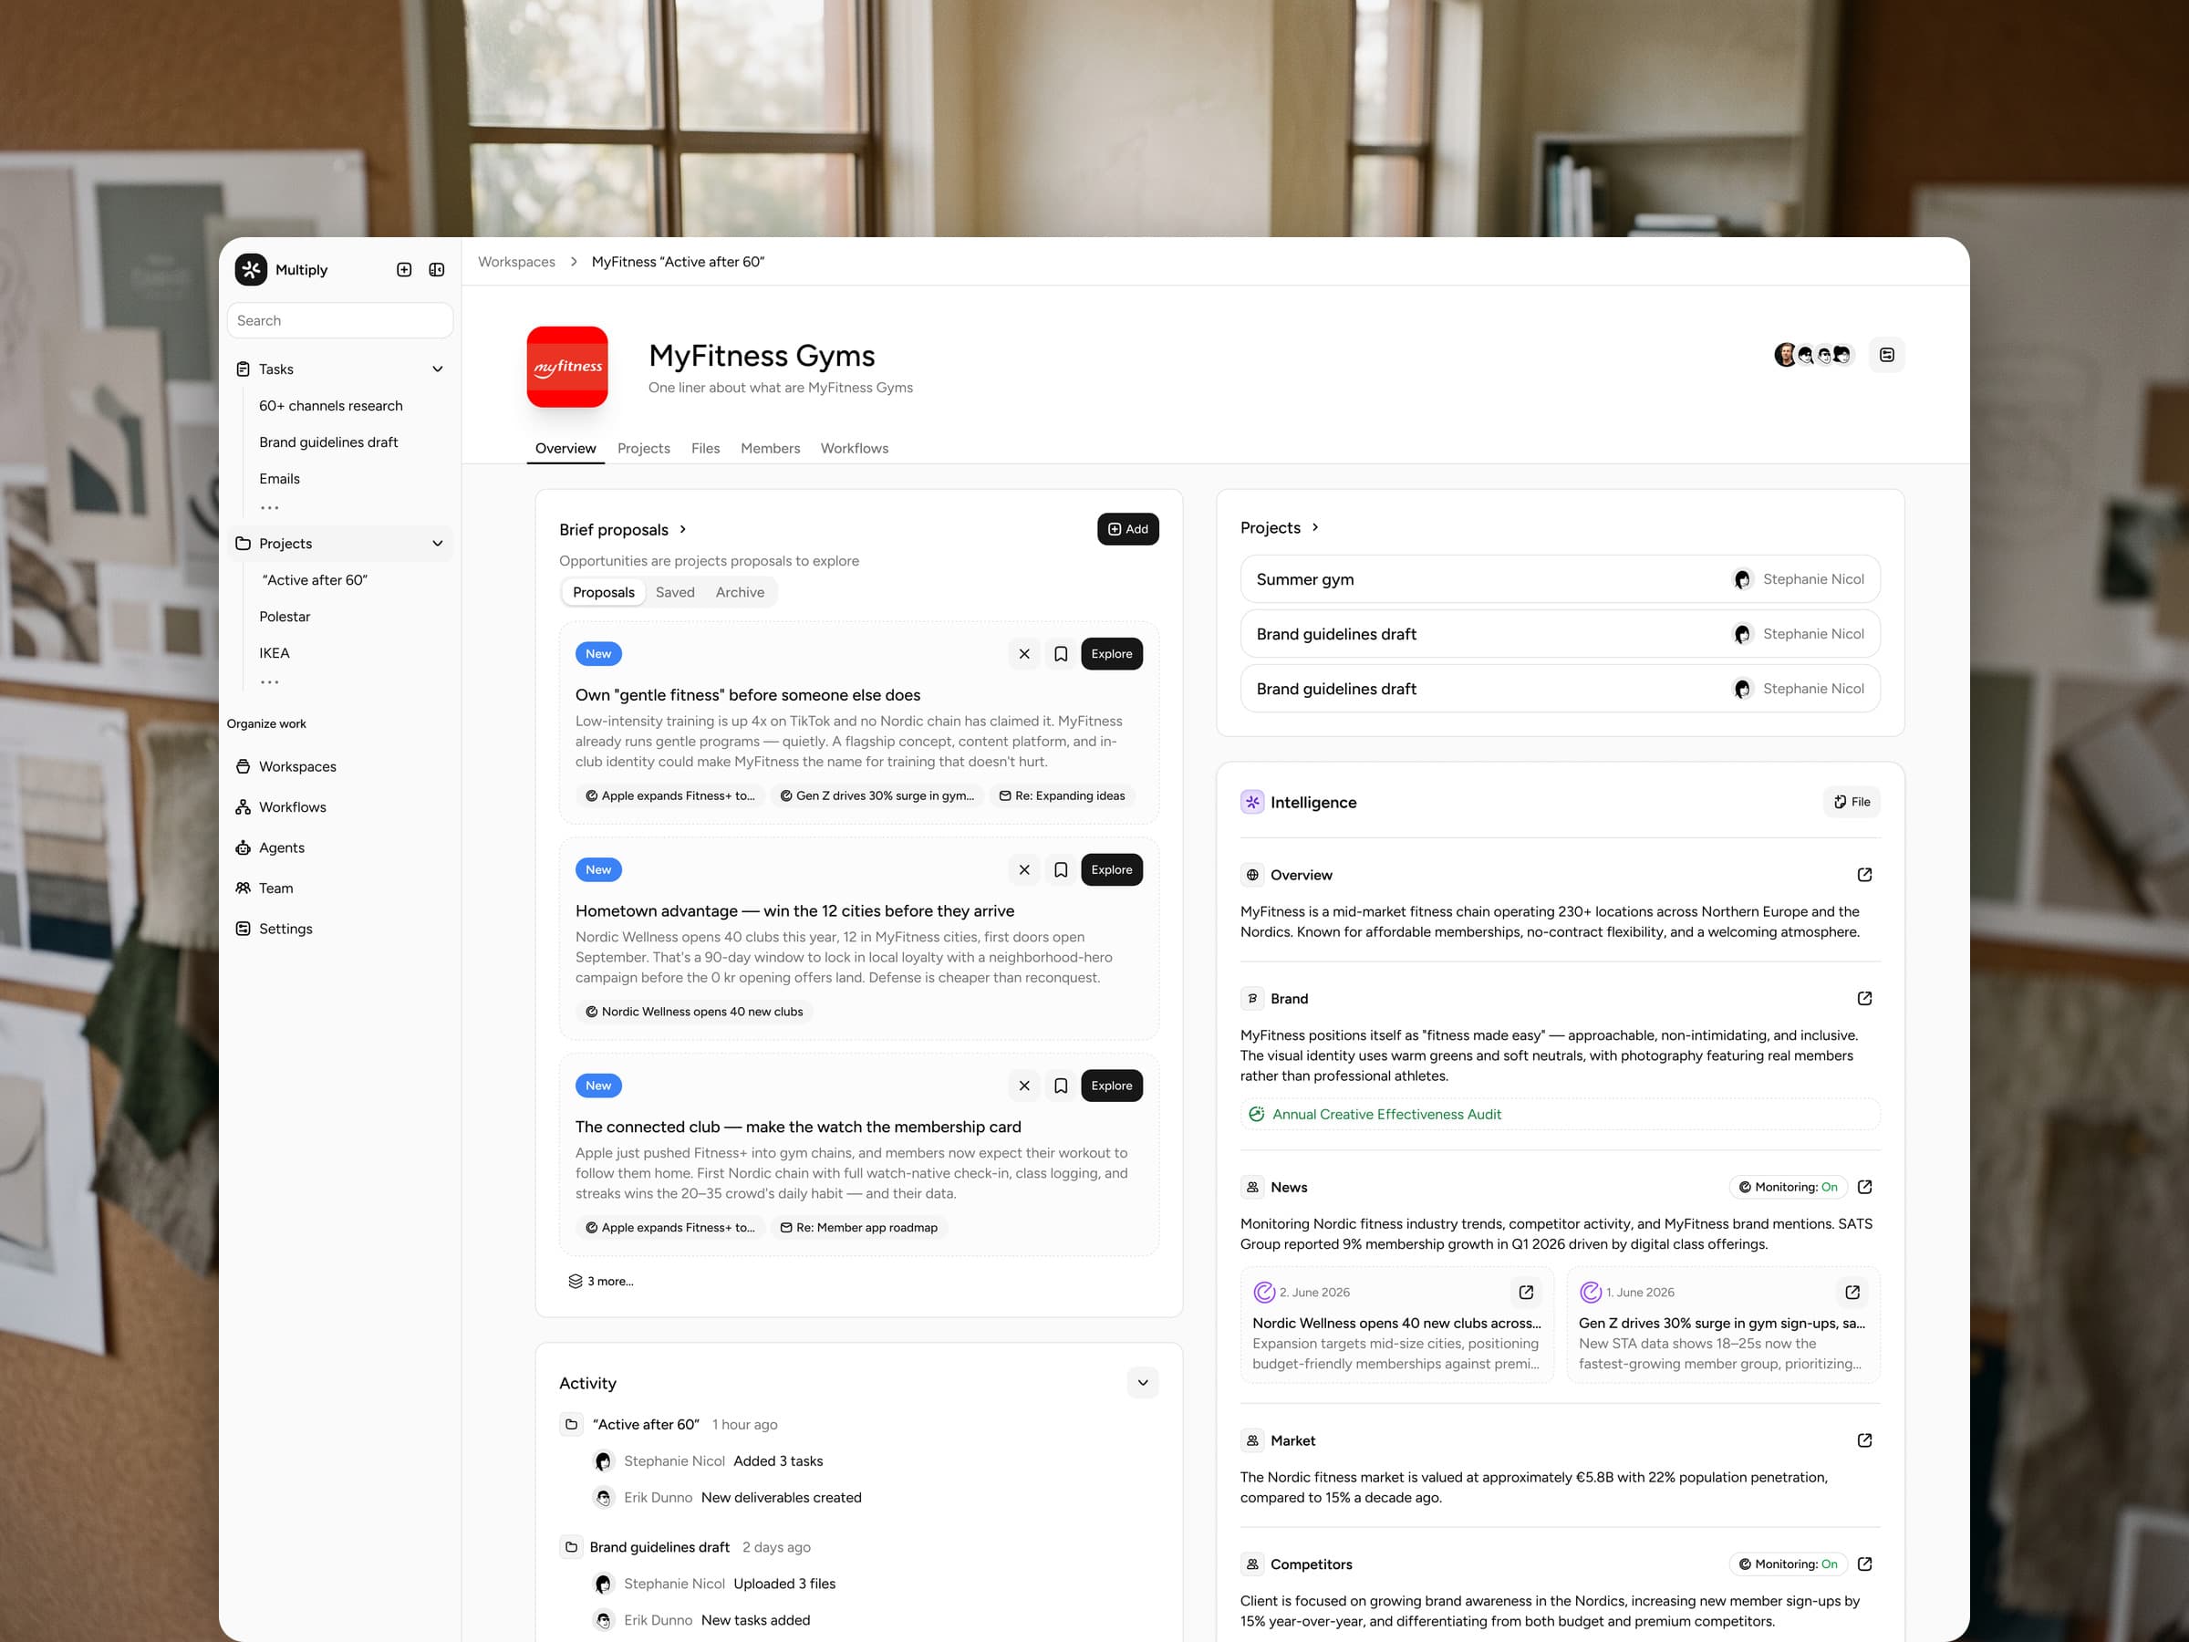This screenshot has height=1642, width=2189.
Task: Click the Team icon in sidebar
Action: click(244, 889)
